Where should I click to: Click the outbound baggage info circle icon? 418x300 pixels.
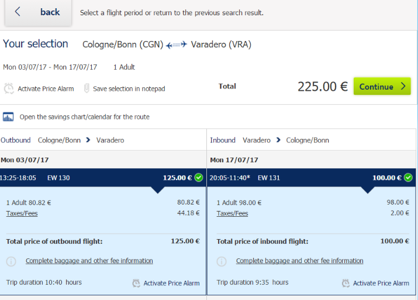coord(11,261)
